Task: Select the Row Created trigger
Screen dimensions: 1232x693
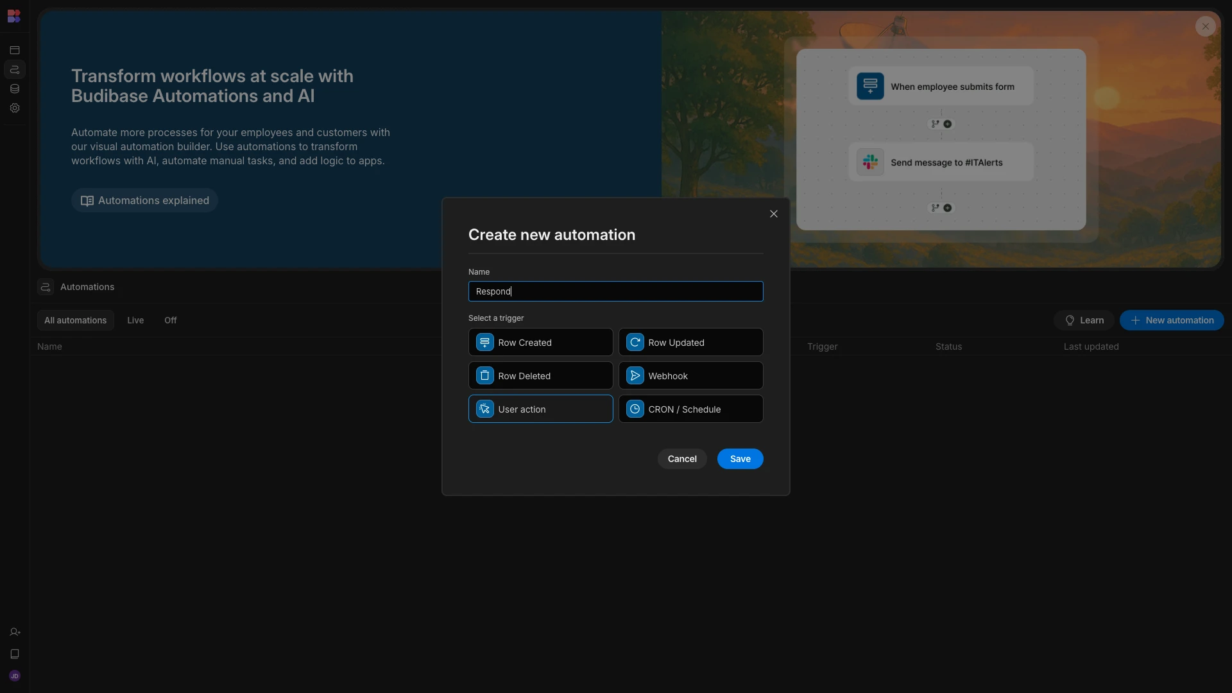Action: [x=540, y=342]
